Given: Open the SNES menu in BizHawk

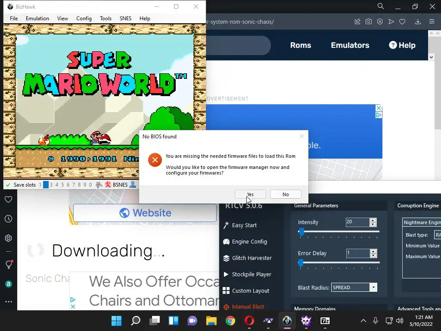Looking at the screenshot, I should [125, 18].
